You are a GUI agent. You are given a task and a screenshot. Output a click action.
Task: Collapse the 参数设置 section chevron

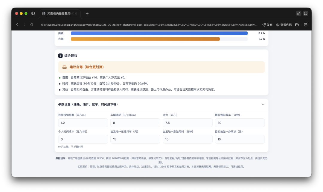click(263, 104)
